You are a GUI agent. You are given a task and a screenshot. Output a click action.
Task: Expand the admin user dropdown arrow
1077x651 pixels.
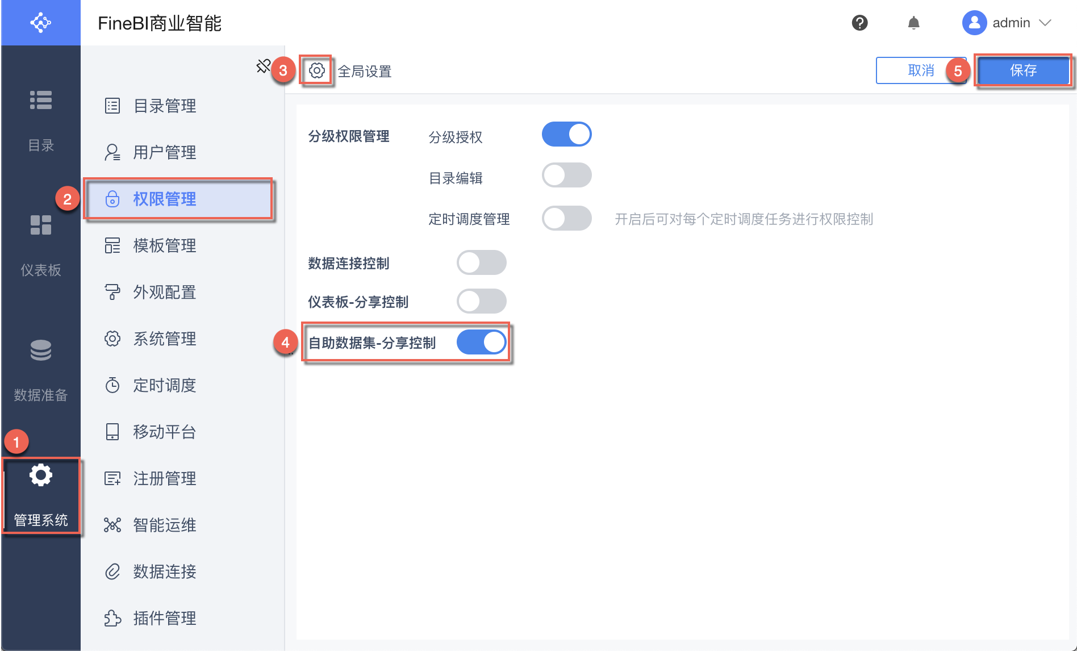click(x=1045, y=23)
